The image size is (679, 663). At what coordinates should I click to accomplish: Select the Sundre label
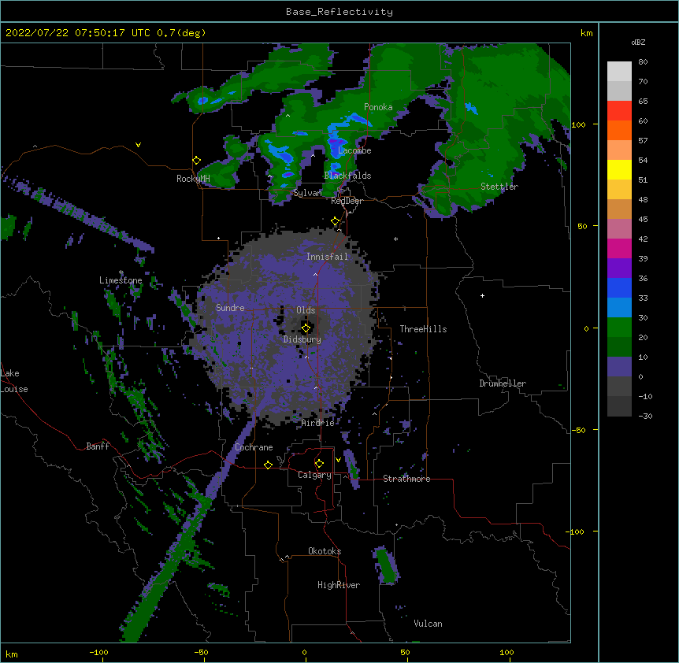(230, 308)
